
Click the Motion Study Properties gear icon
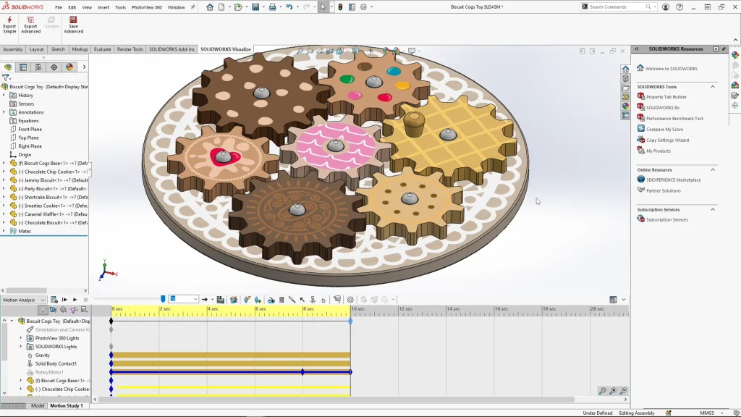pyautogui.click(x=350, y=300)
